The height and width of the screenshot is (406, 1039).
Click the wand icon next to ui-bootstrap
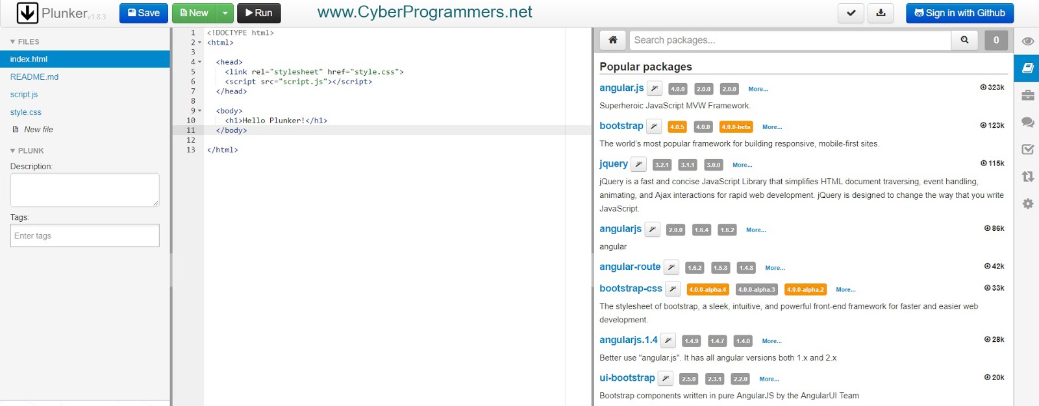pyautogui.click(x=665, y=378)
